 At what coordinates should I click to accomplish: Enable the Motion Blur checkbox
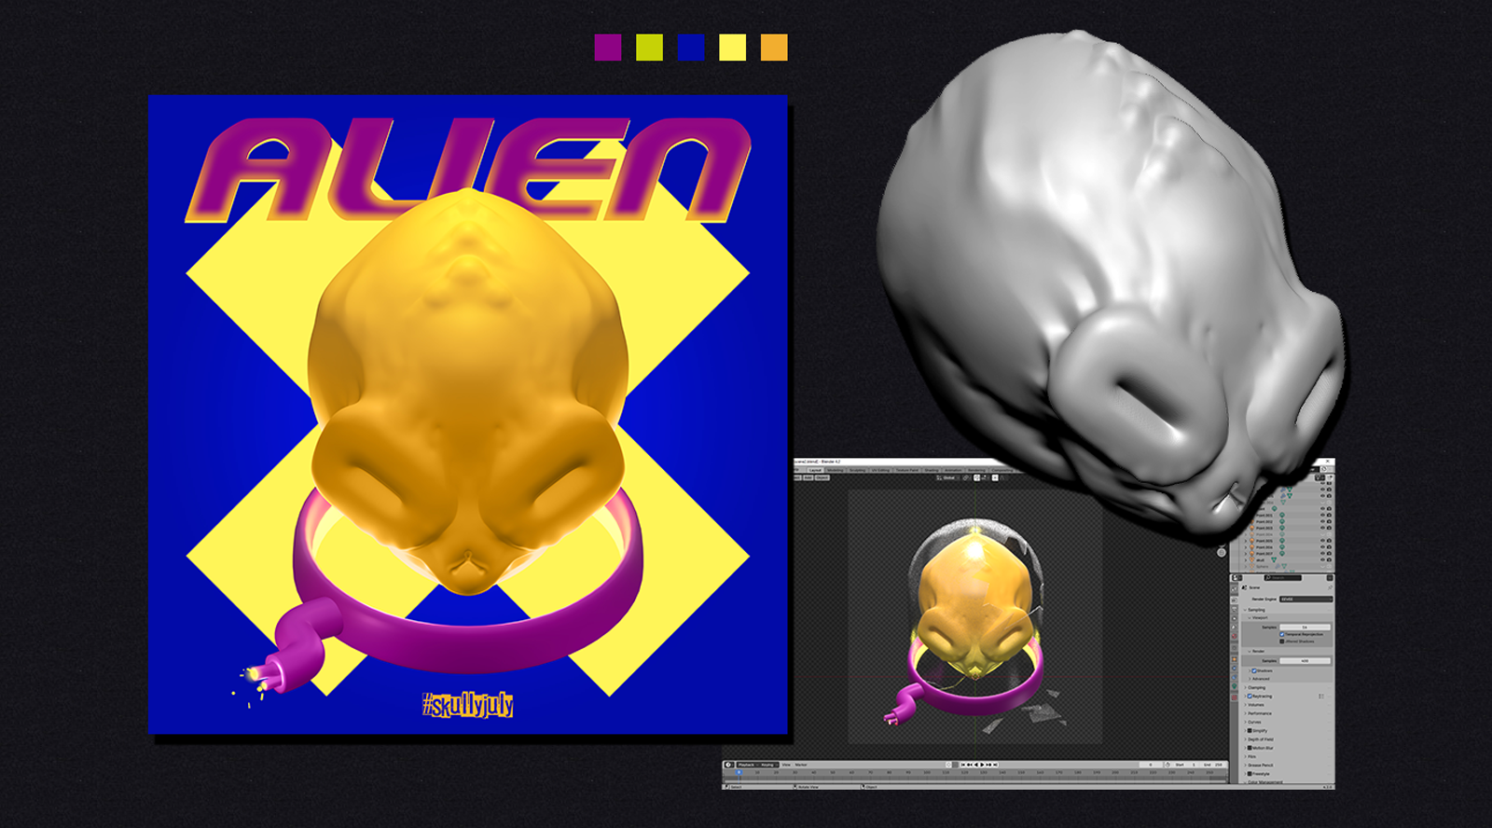coord(1250,748)
